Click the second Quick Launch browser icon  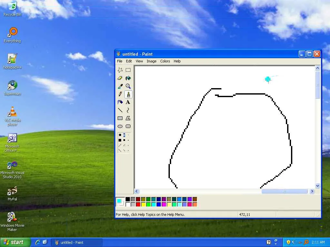pyautogui.click(x=45, y=242)
